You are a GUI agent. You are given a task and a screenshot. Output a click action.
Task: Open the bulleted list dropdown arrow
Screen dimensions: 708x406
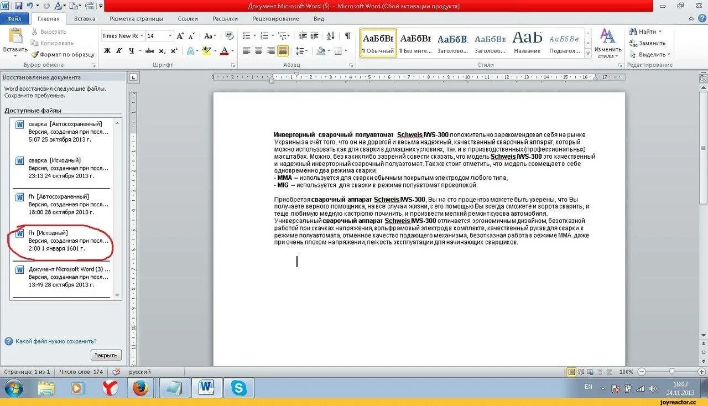coord(254,35)
